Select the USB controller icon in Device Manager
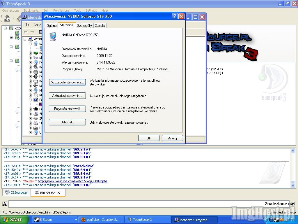Image resolution: width=298 pixels, height=224 pixels. point(36,86)
